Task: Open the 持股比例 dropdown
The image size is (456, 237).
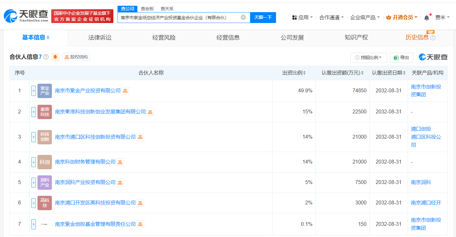Action: (369, 57)
